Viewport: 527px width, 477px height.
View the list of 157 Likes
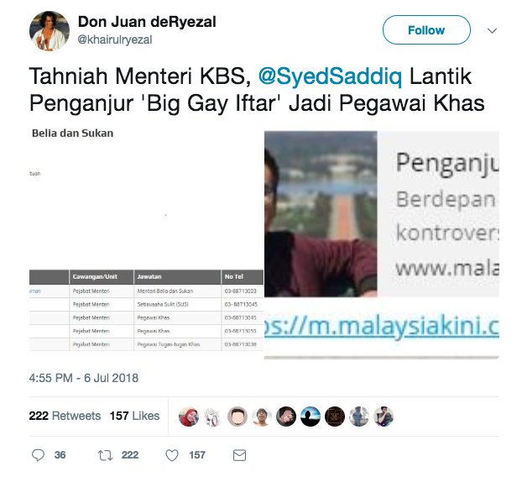point(134,416)
